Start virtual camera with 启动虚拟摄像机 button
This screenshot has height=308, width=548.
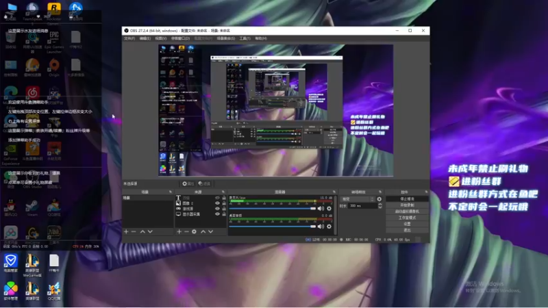click(407, 211)
